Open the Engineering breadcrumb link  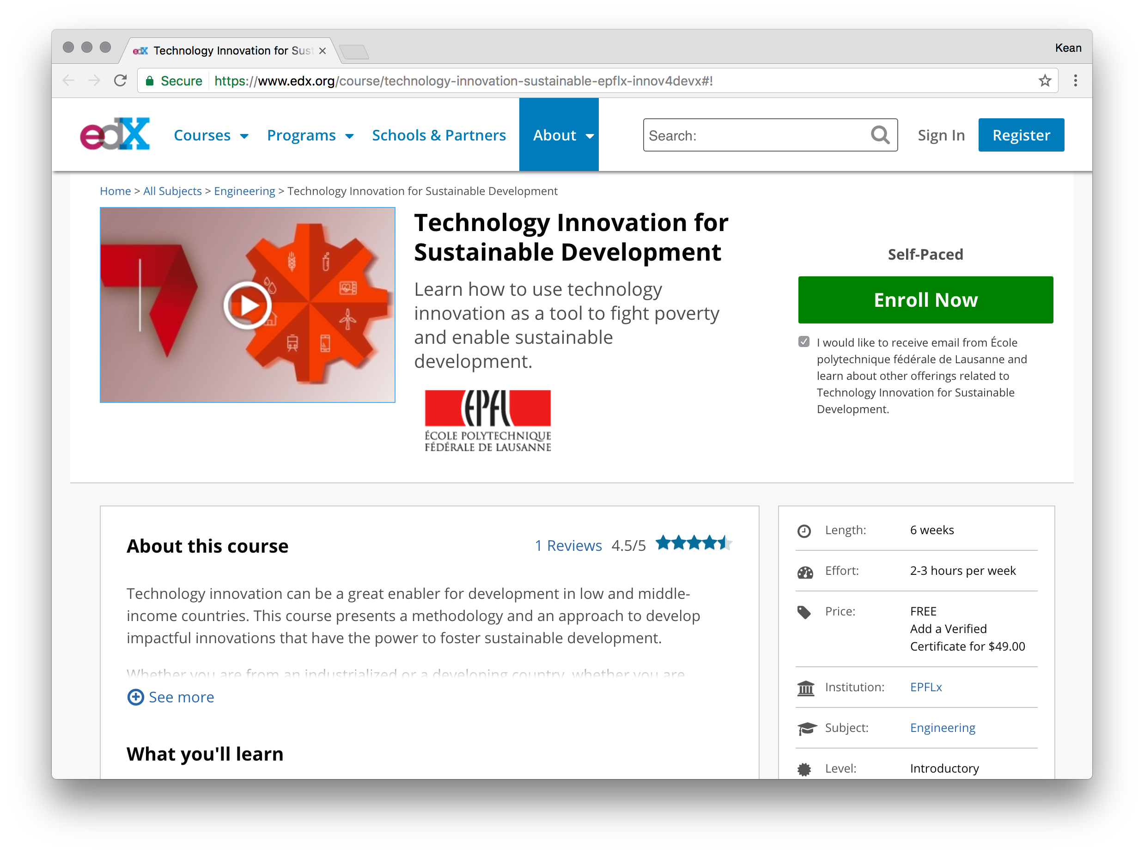244,191
